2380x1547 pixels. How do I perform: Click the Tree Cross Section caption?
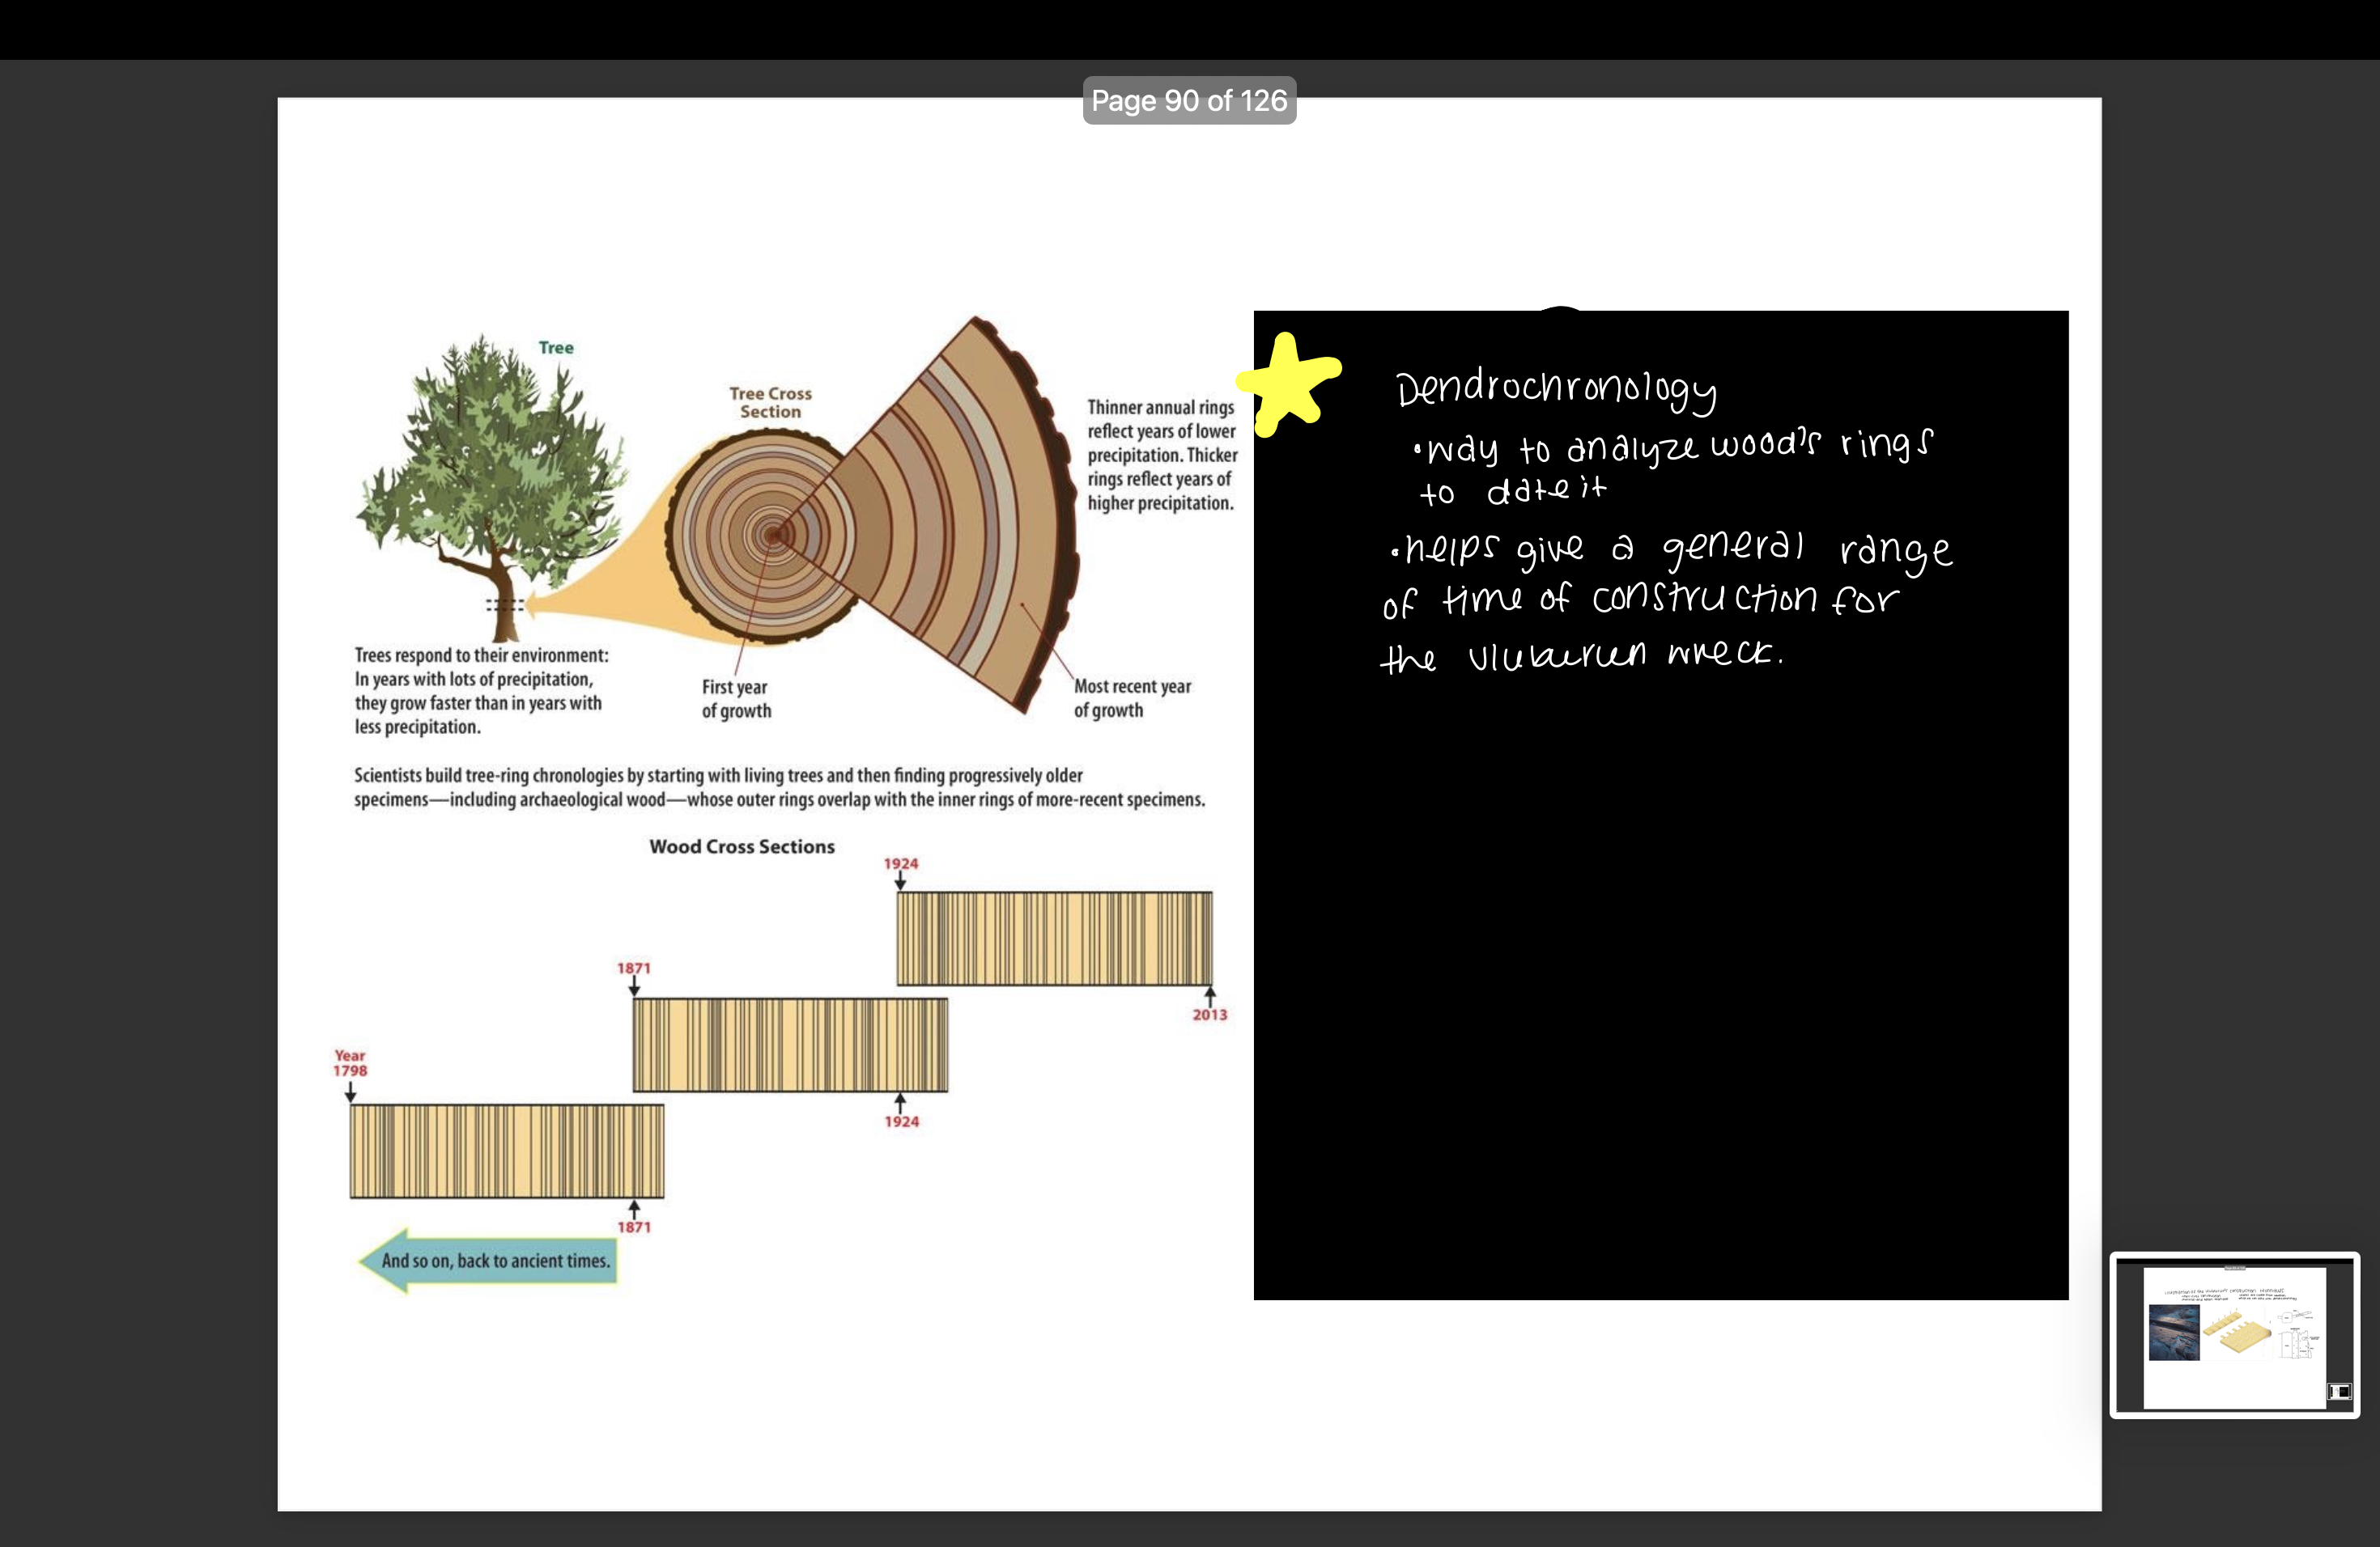click(x=770, y=402)
